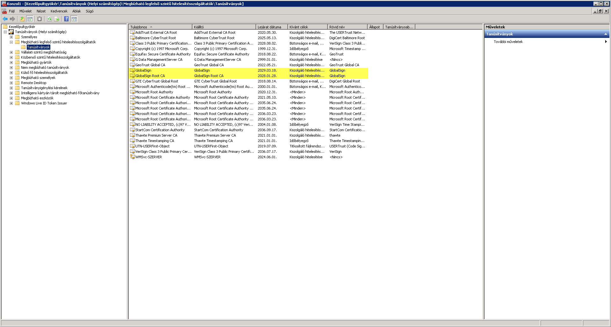Expand the Nem megbízható tanúsítványok node

11,68
